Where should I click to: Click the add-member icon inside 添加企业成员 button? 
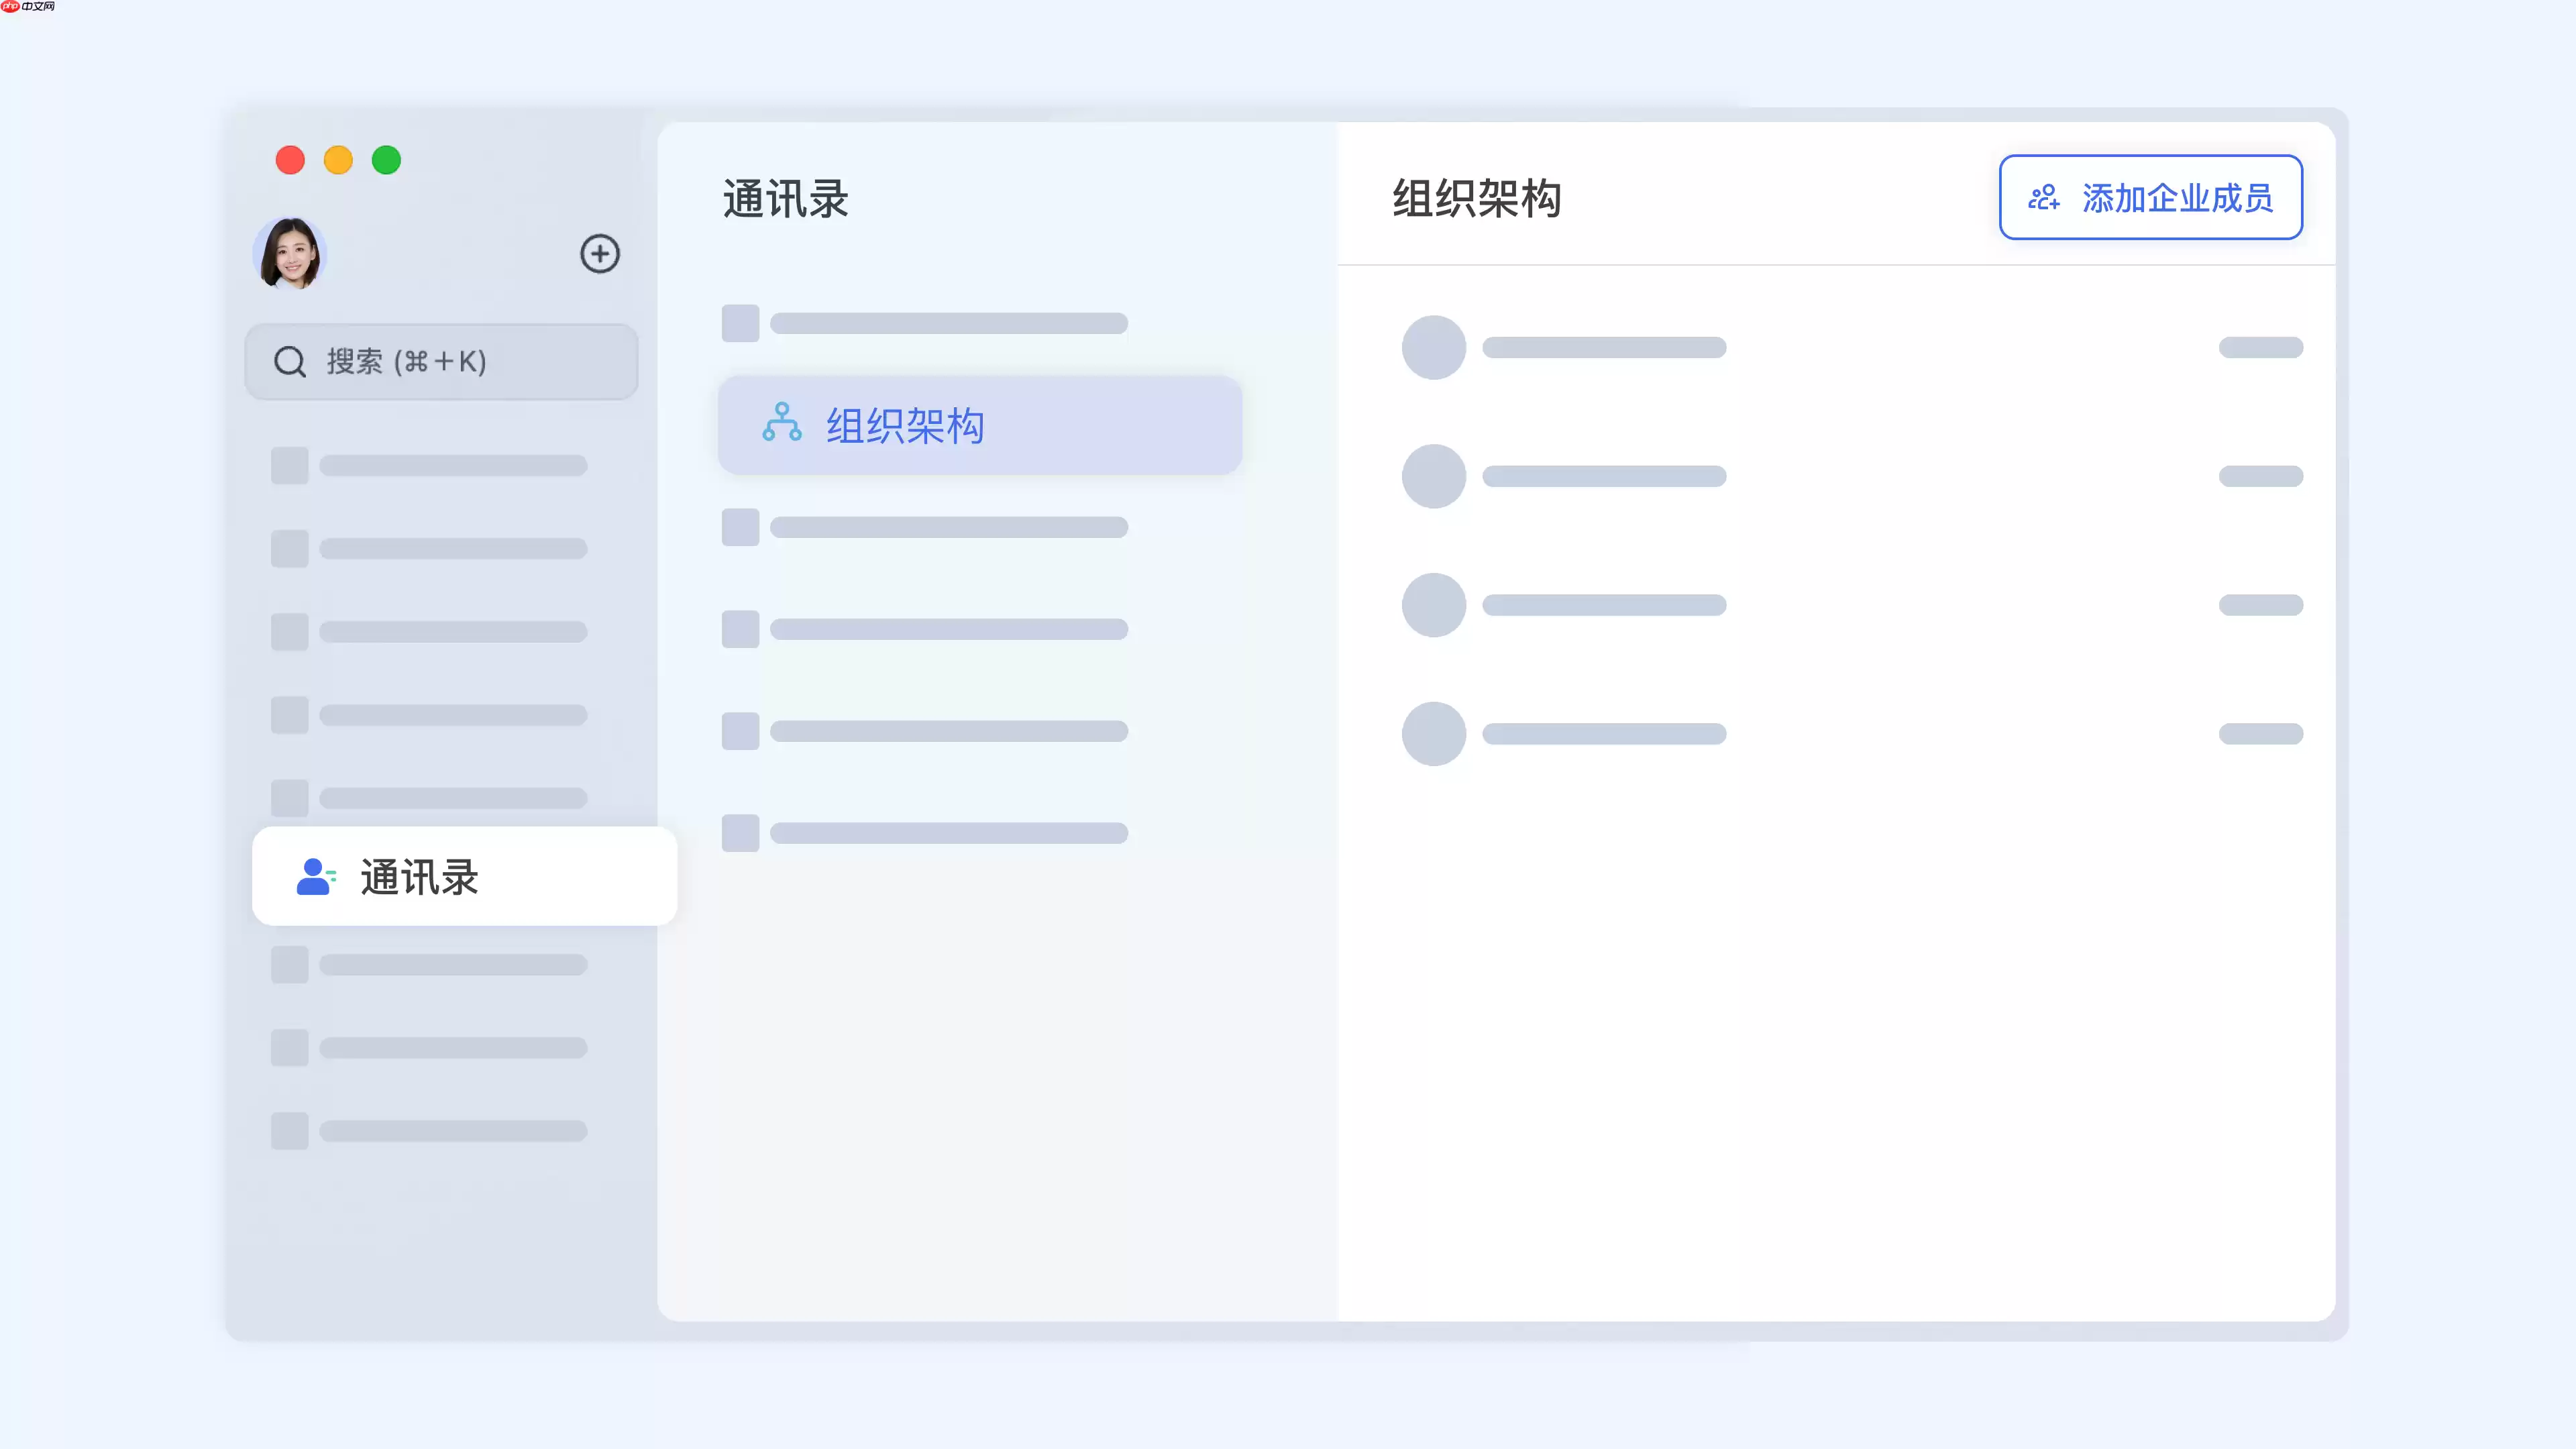[2045, 198]
